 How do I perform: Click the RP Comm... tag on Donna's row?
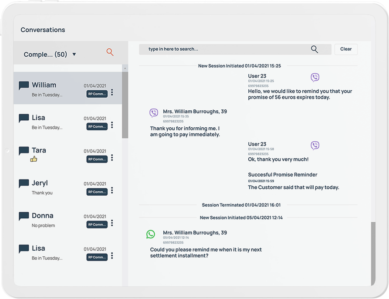click(x=97, y=224)
